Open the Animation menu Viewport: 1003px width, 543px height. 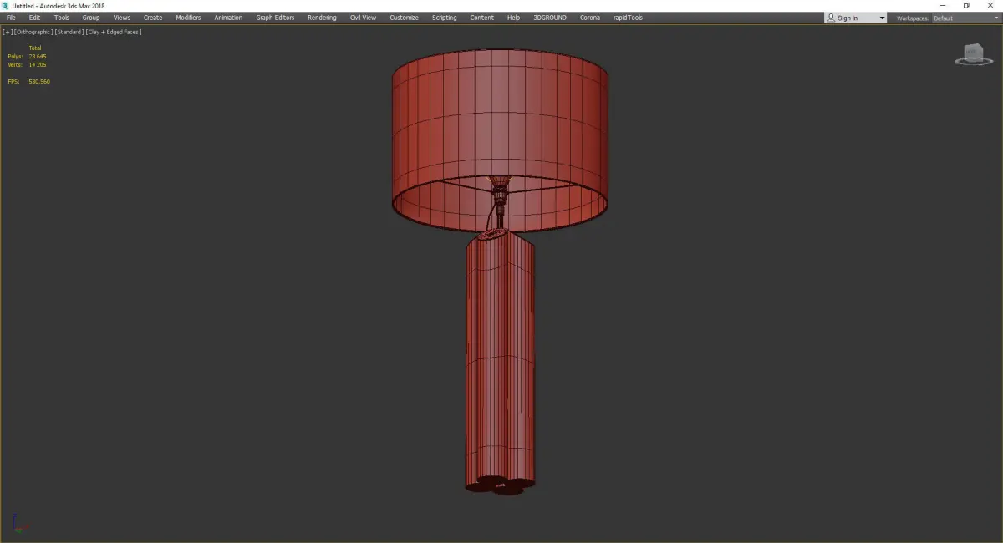pos(228,18)
